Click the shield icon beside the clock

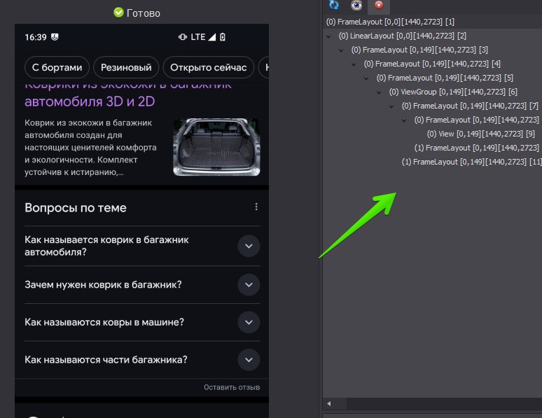click(55, 37)
